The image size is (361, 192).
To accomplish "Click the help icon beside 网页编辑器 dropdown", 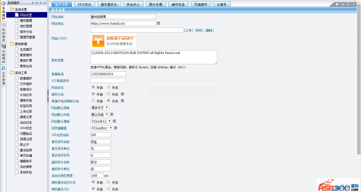I will pos(116,128).
